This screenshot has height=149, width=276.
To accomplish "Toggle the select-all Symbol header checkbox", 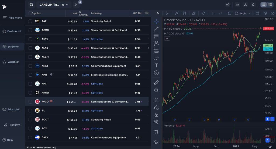I will point(30,13).
